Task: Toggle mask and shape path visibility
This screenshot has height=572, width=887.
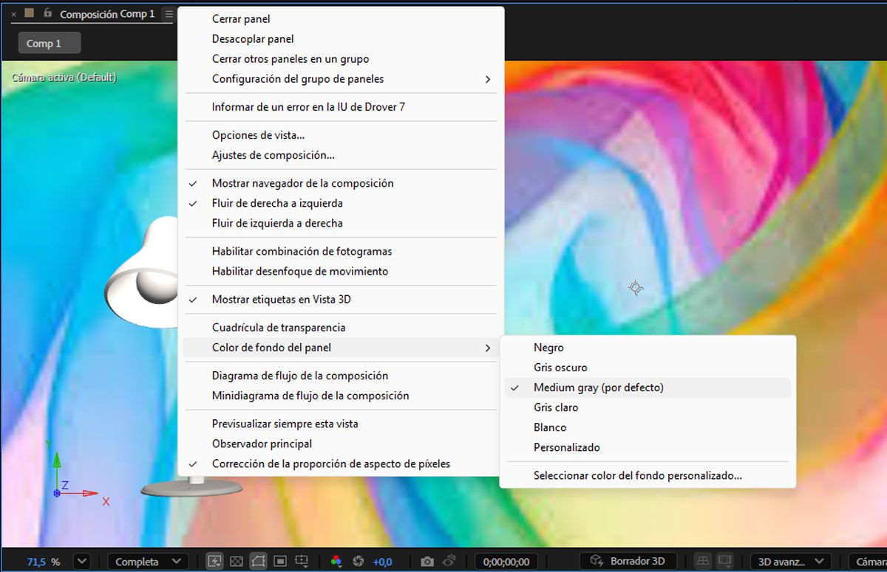Action: (258, 561)
